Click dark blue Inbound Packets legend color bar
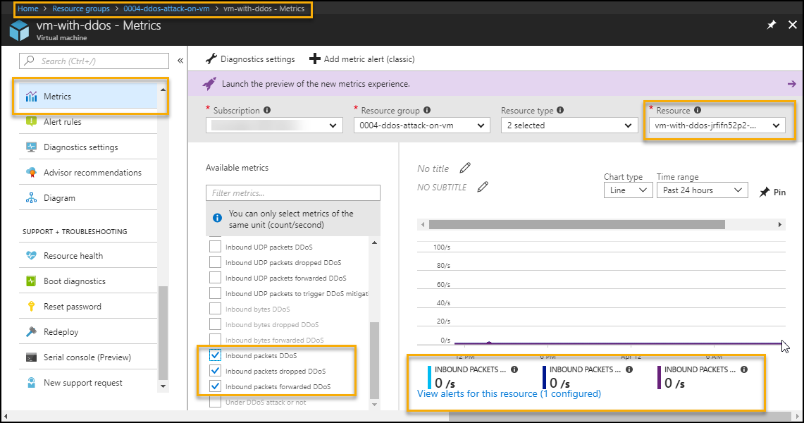 (545, 377)
